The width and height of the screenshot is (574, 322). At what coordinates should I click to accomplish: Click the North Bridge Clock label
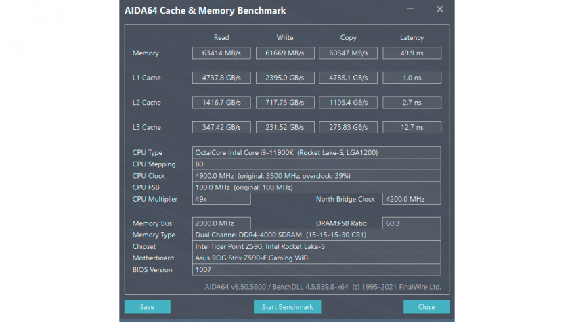[x=345, y=199]
